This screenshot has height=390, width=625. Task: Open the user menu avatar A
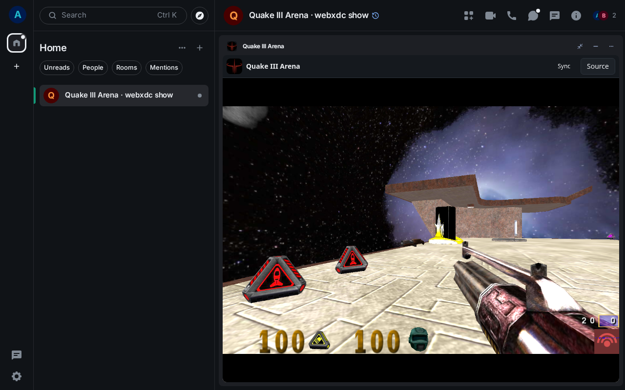point(18,15)
